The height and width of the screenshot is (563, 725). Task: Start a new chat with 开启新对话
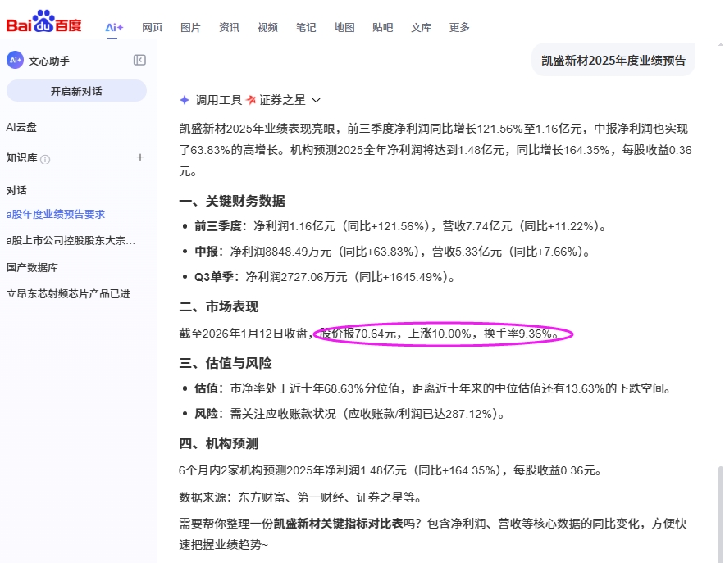pyautogui.click(x=76, y=91)
